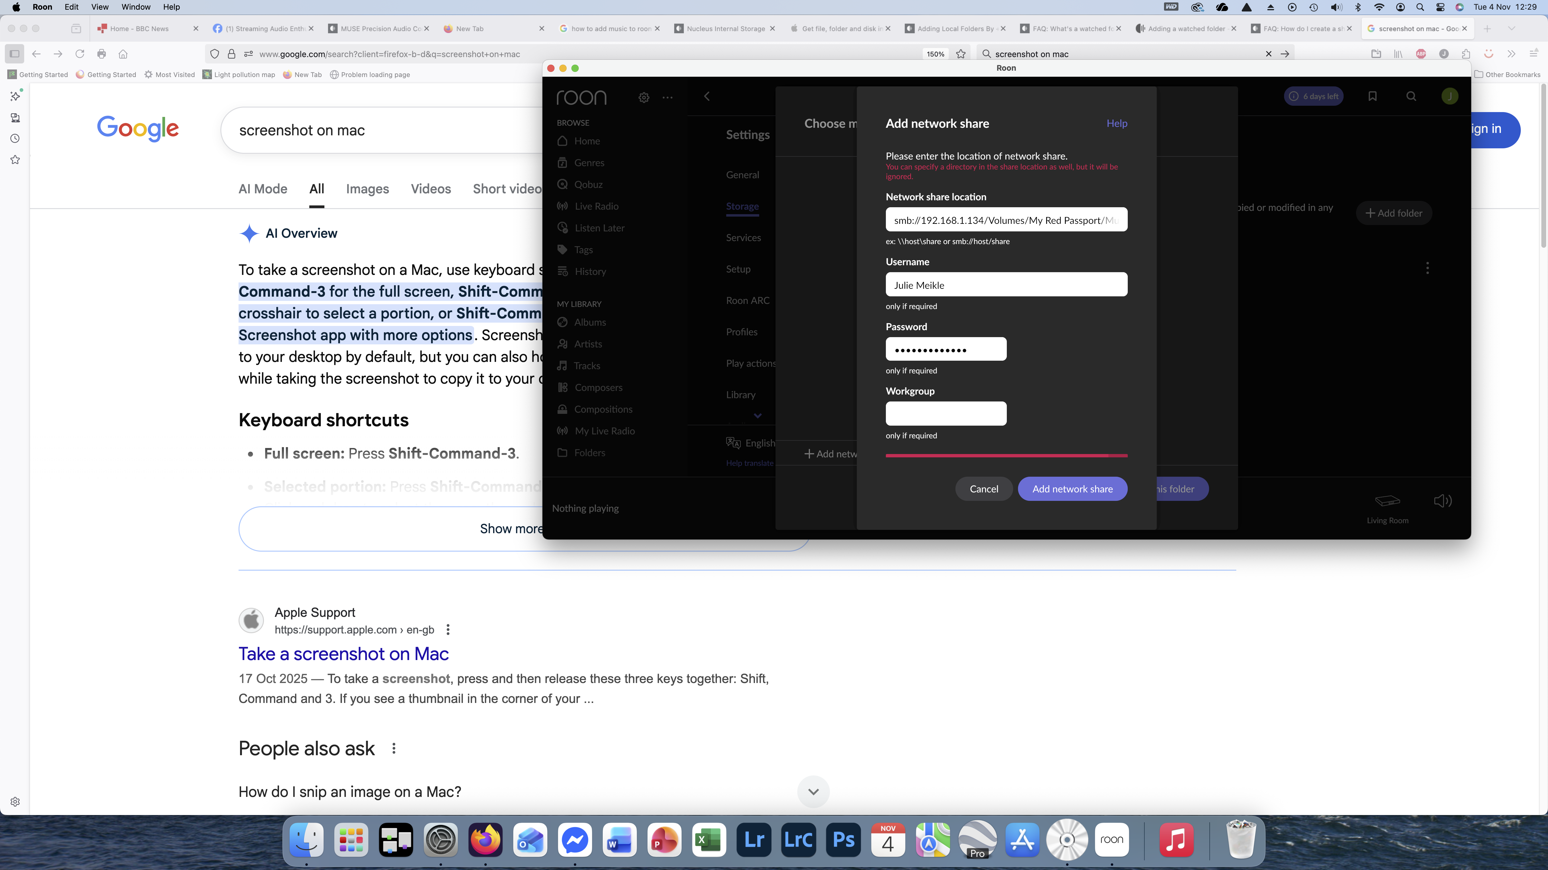Click the Add network share button
This screenshot has width=1548, height=870.
click(x=1072, y=489)
